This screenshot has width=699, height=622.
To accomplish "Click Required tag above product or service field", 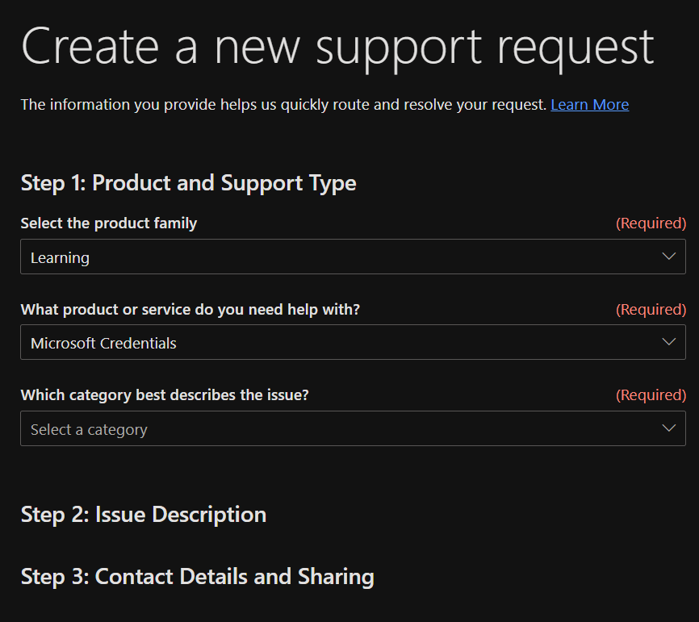I will (x=651, y=310).
